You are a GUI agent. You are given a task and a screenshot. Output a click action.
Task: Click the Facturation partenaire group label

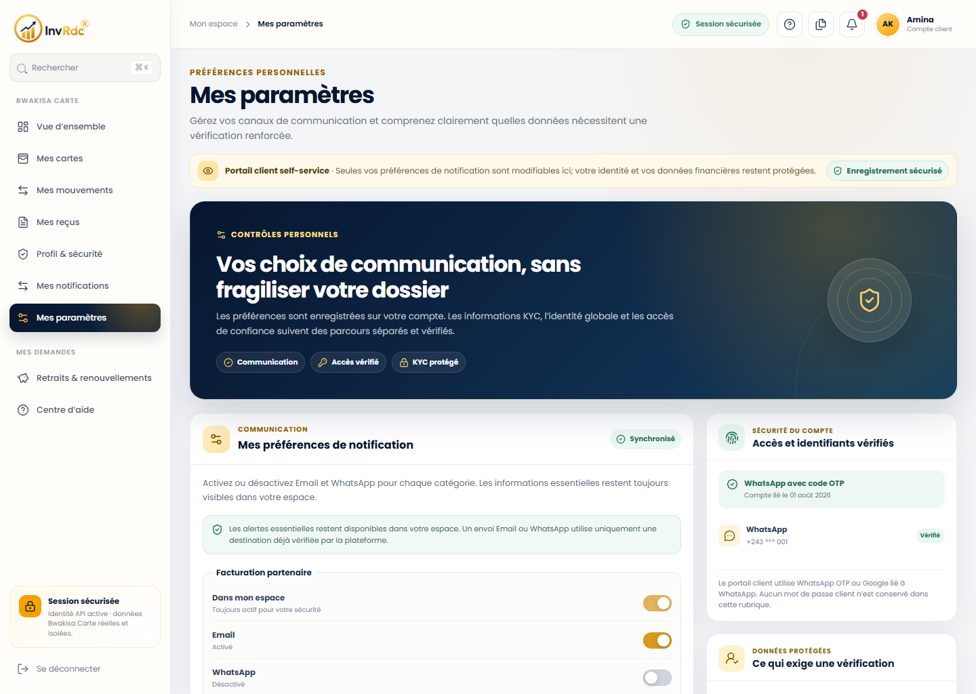pyautogui.click(x=264, y=573)
